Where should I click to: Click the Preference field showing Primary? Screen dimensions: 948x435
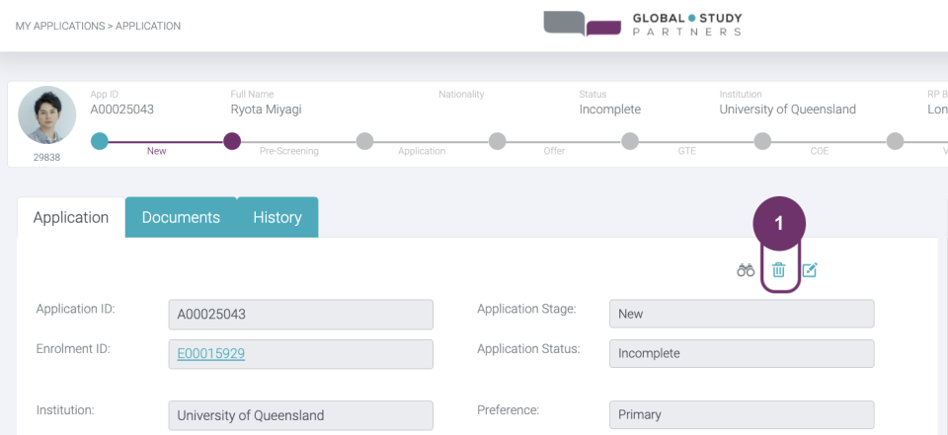pyautogui.click(x=741, y=414)
